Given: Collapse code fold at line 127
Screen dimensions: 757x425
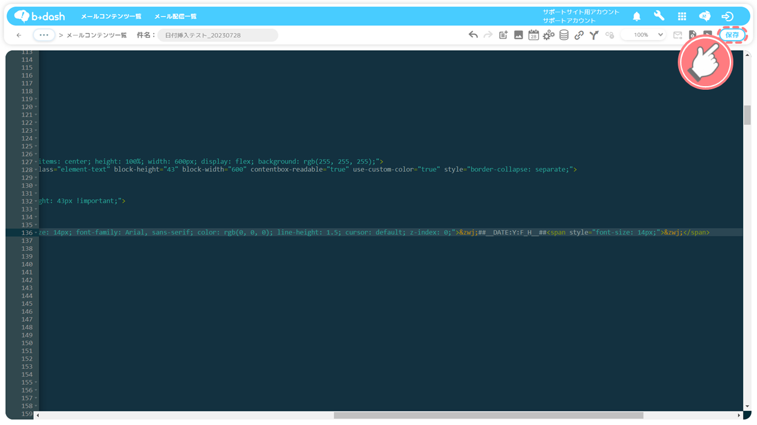Looking at the screenshot, I should coord(36,162).
